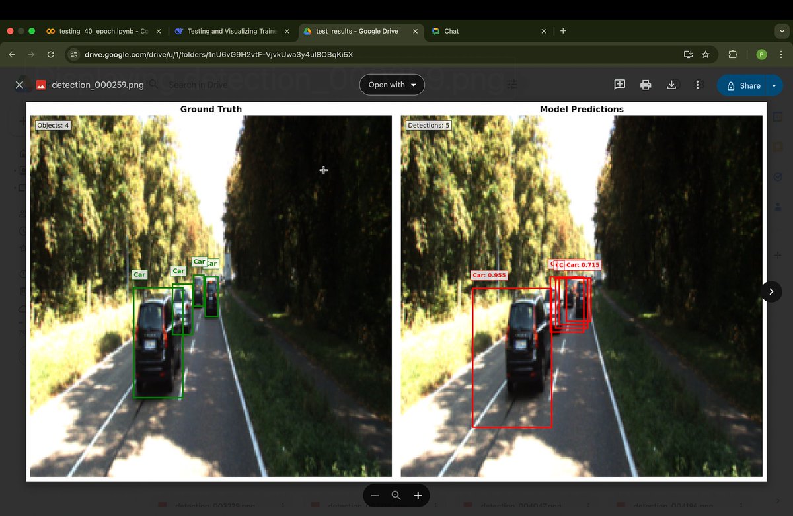Add an app with the side panel plus icon
Viewport: 793px width, 516px height.
(777, 254)
